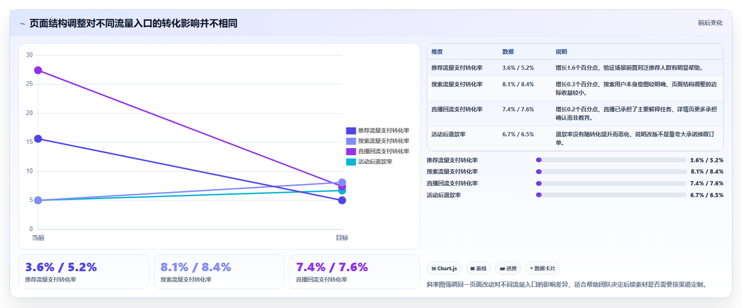The width and height of the screenshot is (742, 308).
Task: Click table cell 活动后退款率
Action: click(x=449, y=134)
